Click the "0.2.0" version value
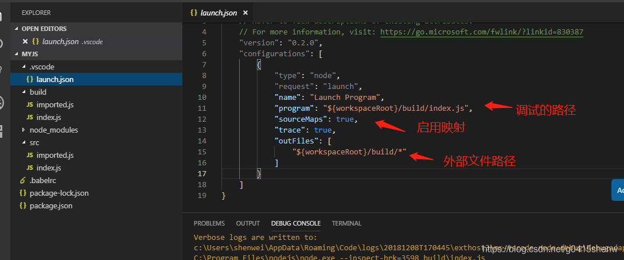This screenshot has height=260, width=624. tap(302, 42)
